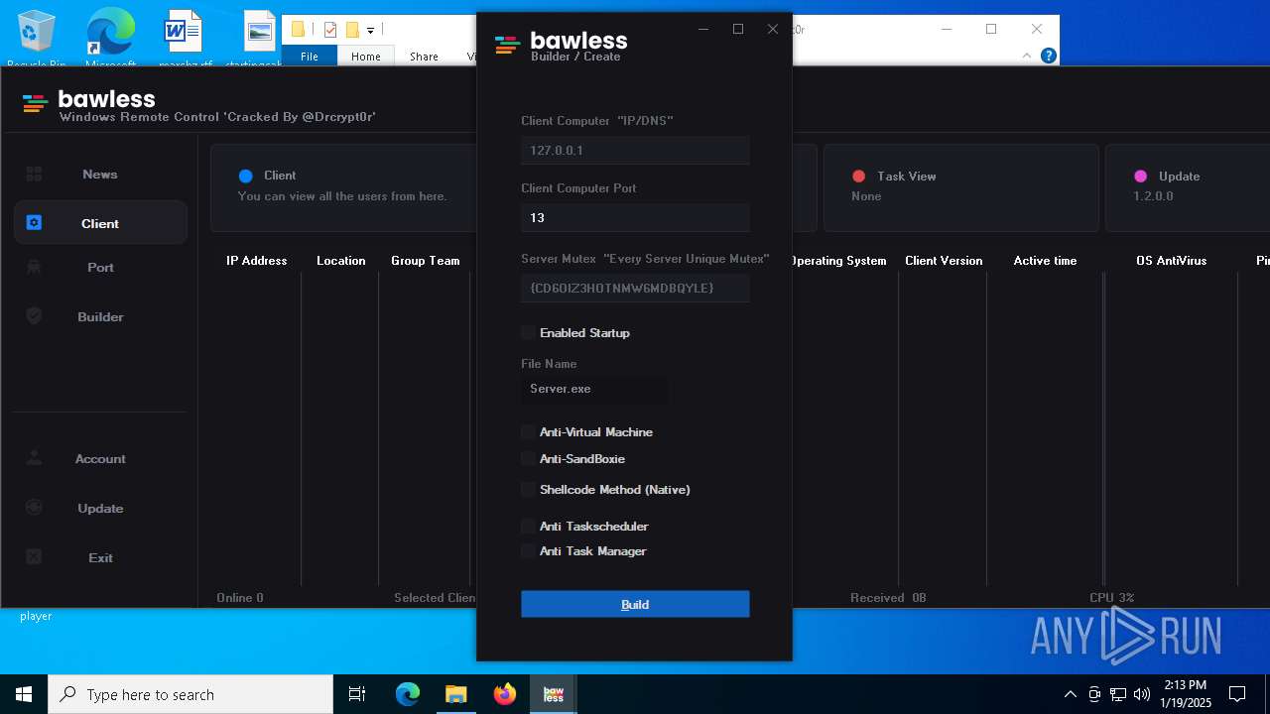1270x714 pixels.
Task: Select the Client sidebar item
Action: click(x=99, y=223)
